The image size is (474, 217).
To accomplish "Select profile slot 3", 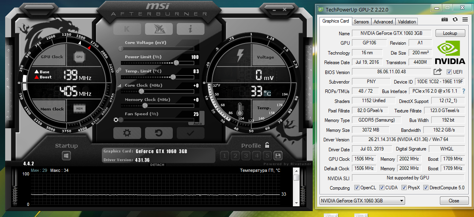I will tap(246, 156).
